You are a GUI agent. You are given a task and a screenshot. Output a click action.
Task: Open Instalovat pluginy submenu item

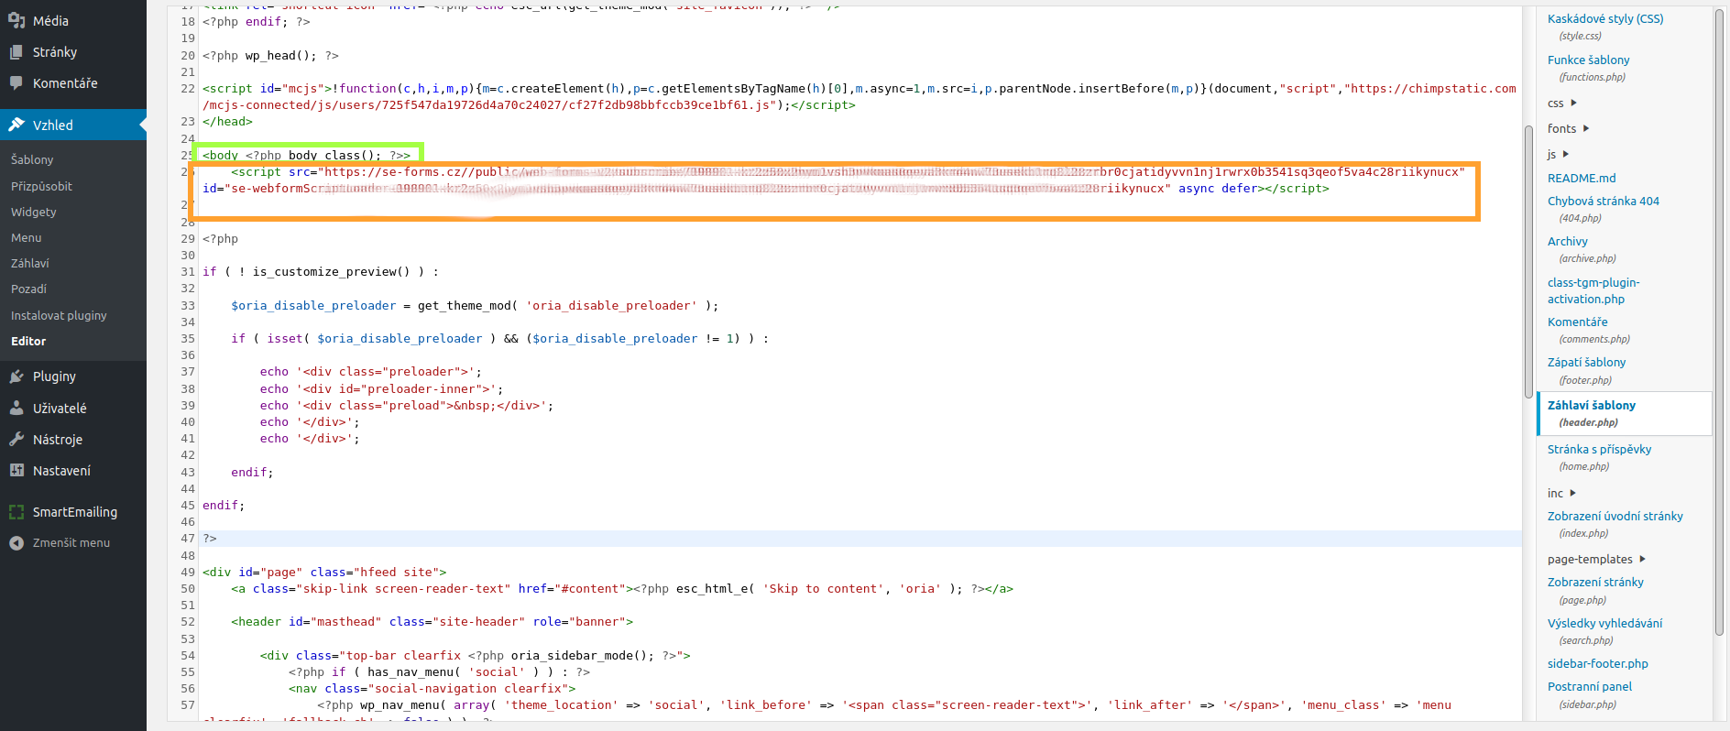pyautogui.click(x=59, y=315)
